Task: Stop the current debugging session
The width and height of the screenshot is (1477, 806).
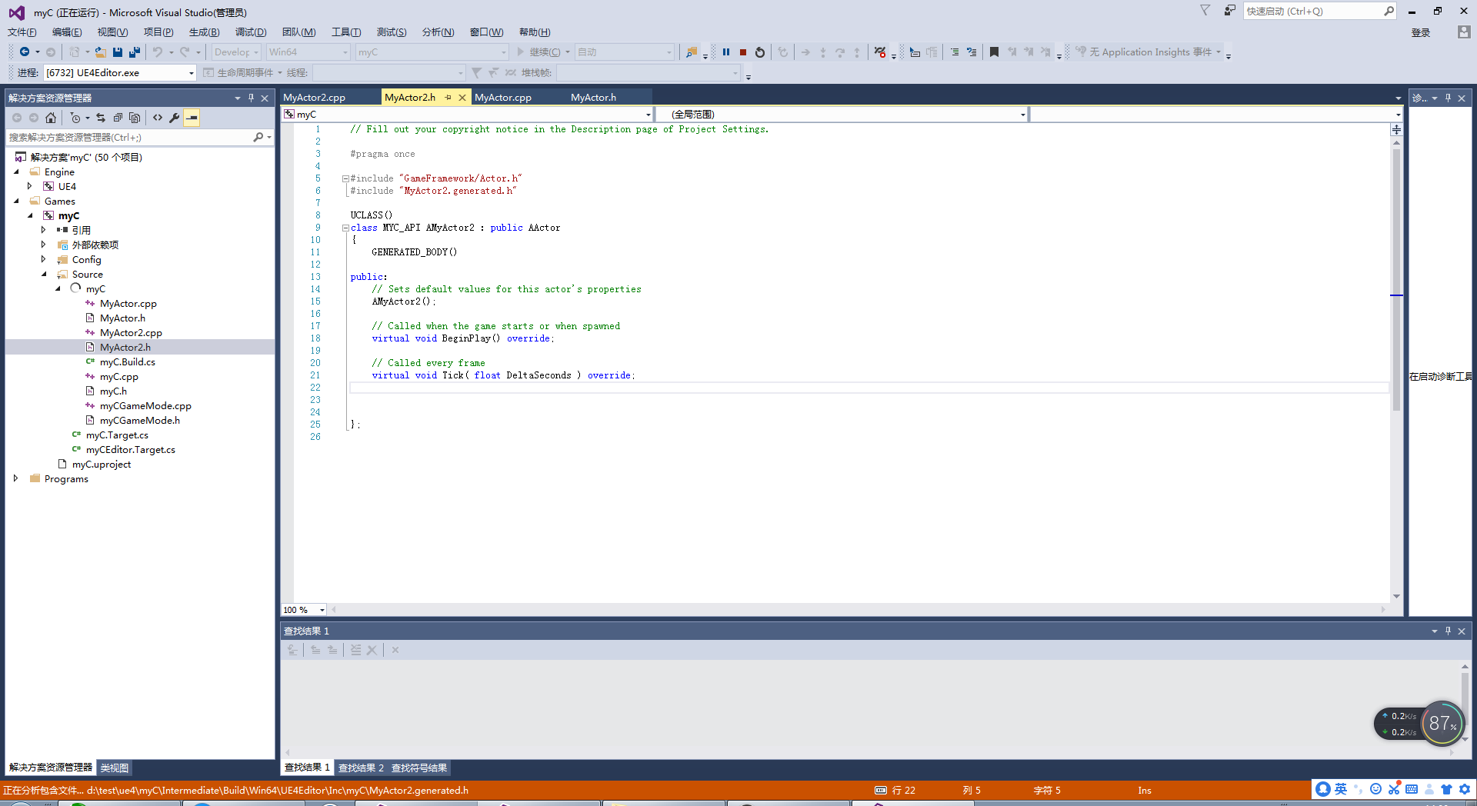Action: coord(742,52)
